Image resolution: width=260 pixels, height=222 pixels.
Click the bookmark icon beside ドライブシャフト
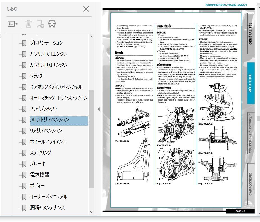(24, 109)
